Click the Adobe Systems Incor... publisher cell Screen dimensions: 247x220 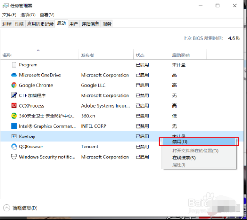click(105, 105)
